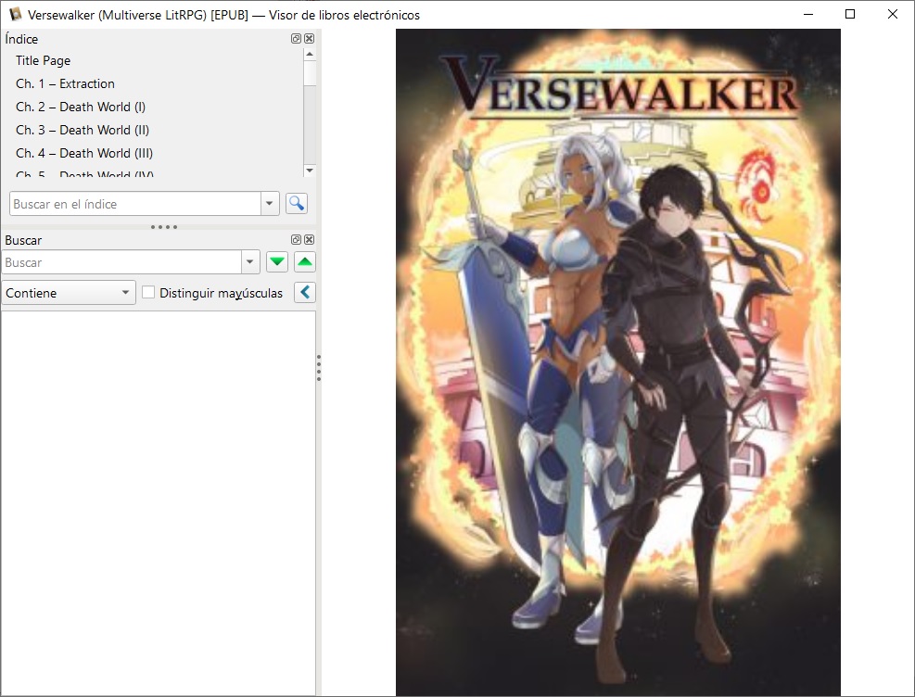
Task: Click the viewer app icon in title bar
Action: 15,14
